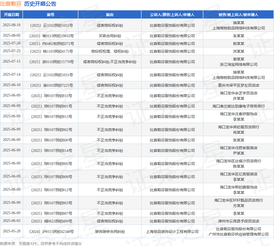274x246 pixels.
Task: Click defendant 海口龙华沈春妤服饰店
Action: click(x=238, y=114)
